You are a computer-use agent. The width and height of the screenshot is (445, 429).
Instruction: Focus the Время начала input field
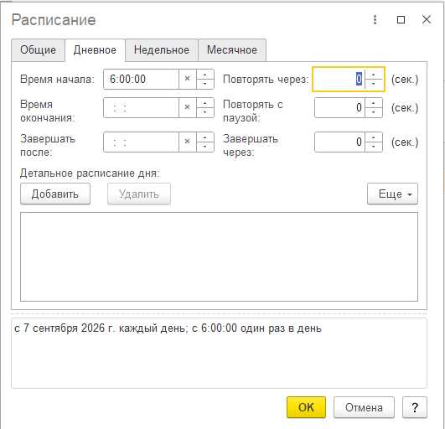pos(142,79)
